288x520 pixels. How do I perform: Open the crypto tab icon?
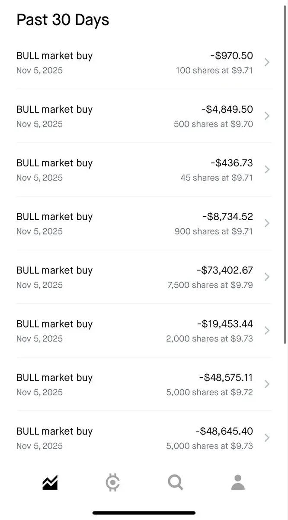(113, 482)
